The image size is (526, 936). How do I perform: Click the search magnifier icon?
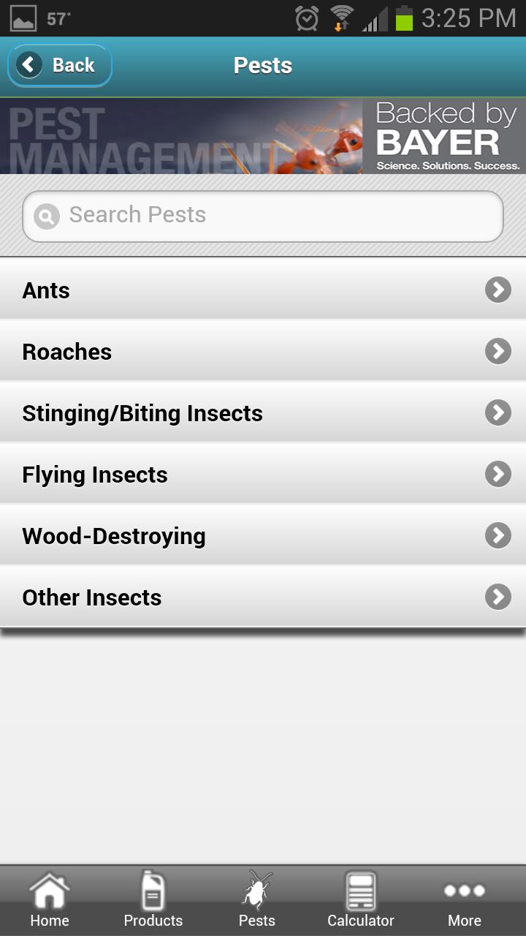coord(47,216)
